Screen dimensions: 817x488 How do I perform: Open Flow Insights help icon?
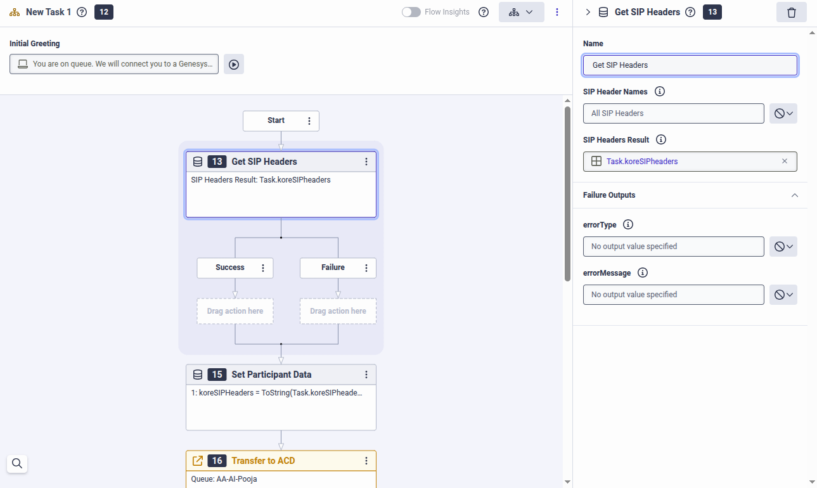484,12
